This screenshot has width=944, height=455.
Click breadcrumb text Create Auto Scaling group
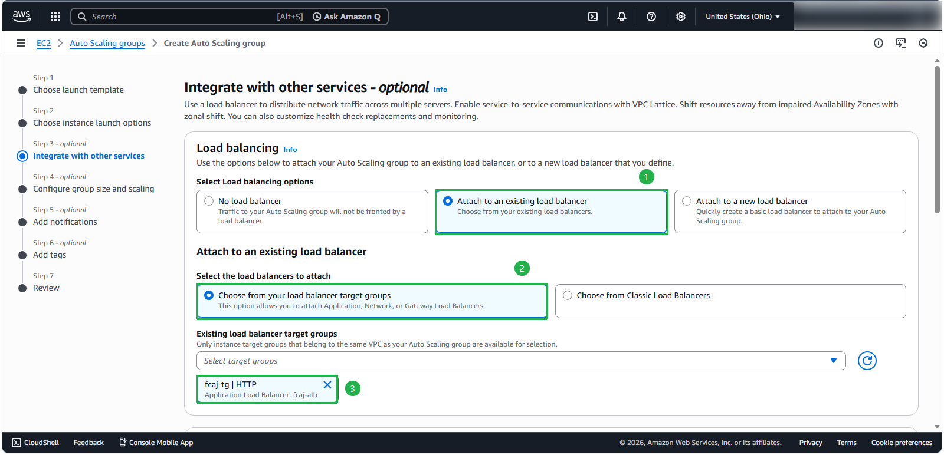pyautogui.click(x=215, y=43)
